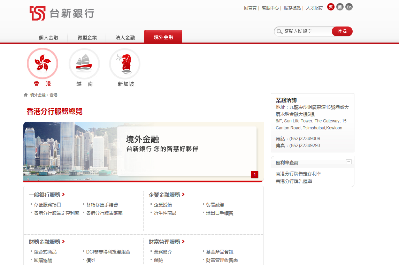Go to 回首頁 link
The height and width of the screenshot is (265, 399).
[251, 8]
